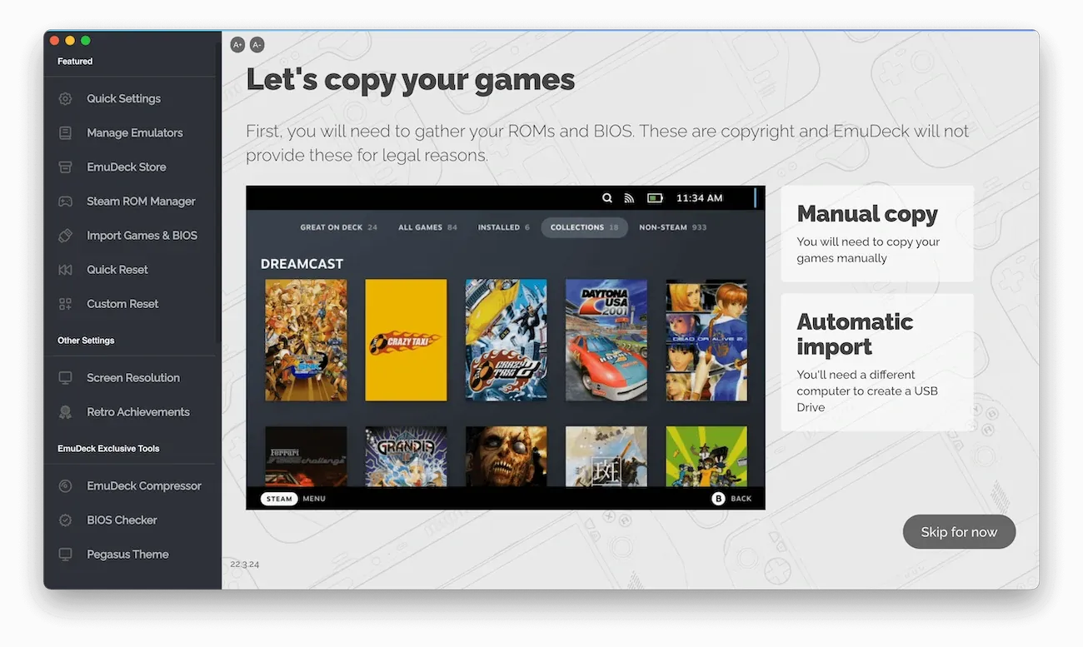Click the DREAMCAST collection heading
The image size is (1083, 647).
[x=302, y=264]
